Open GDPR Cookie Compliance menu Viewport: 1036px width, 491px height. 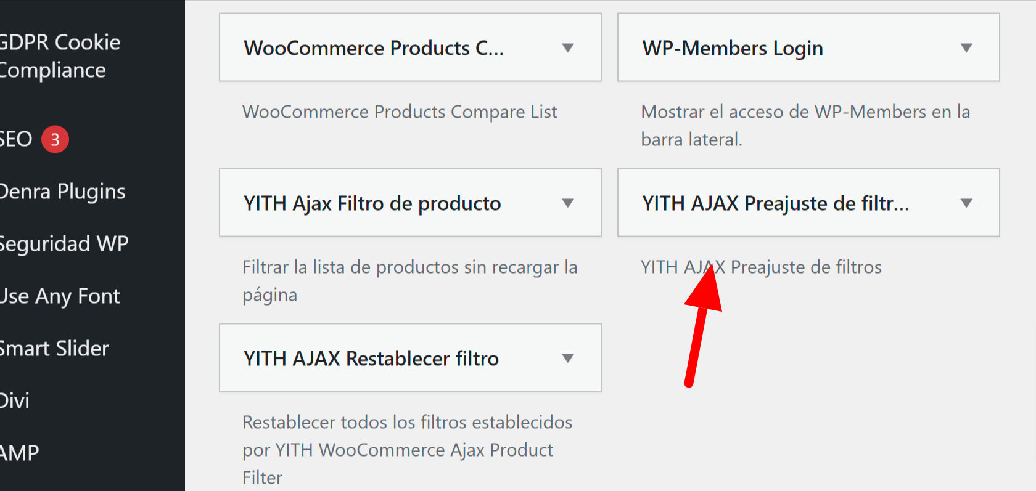click(x=60, y=56)
